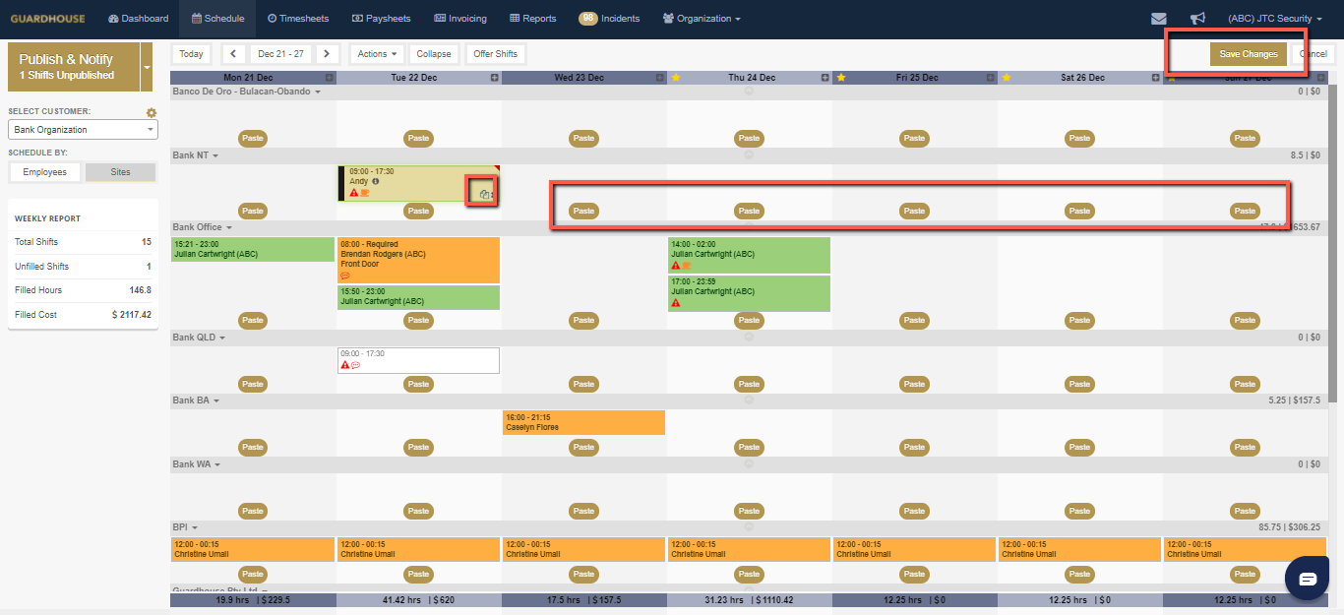Image resolution: width=1344 pixels, height=615 pixels.
Task: Open the Bank Organization customer dropdown
Action: 83,130
